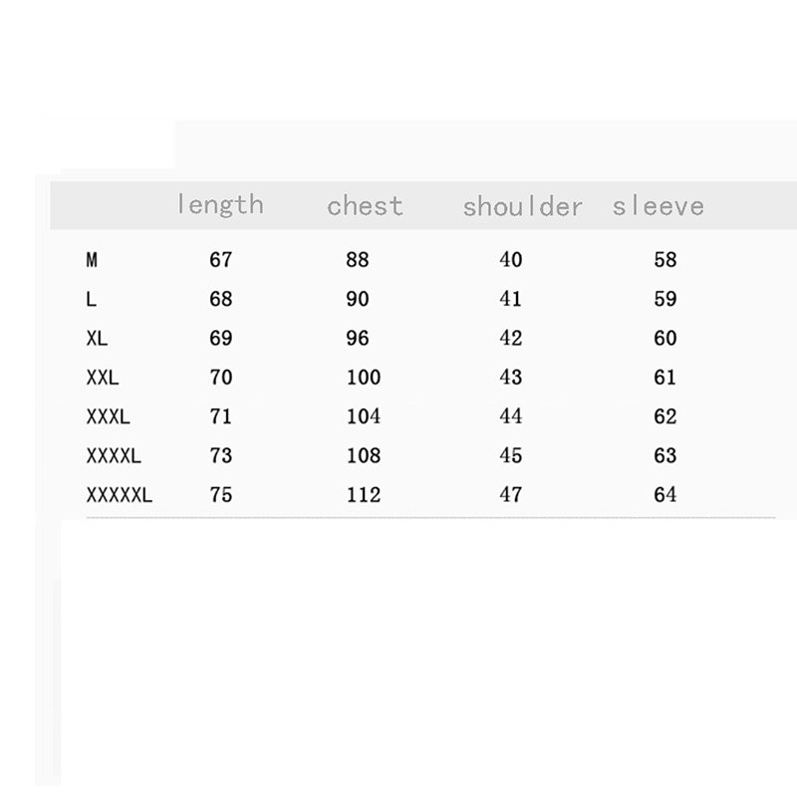Click shoulder value 43 in XXL row
The width and height of the screenshot is (797, 797).
[x=511, y=378]
